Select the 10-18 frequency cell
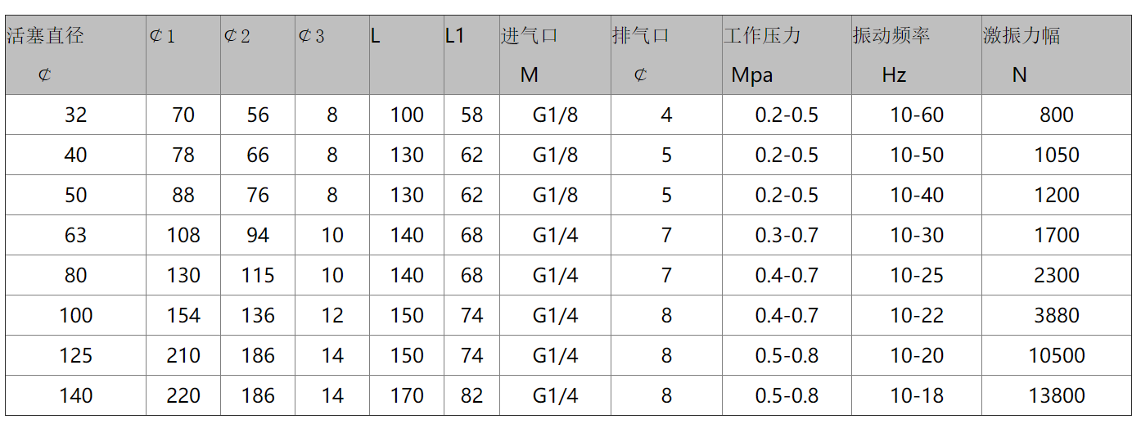Image resolution: width=1141 pixels, height=424 pixels. 917,396
